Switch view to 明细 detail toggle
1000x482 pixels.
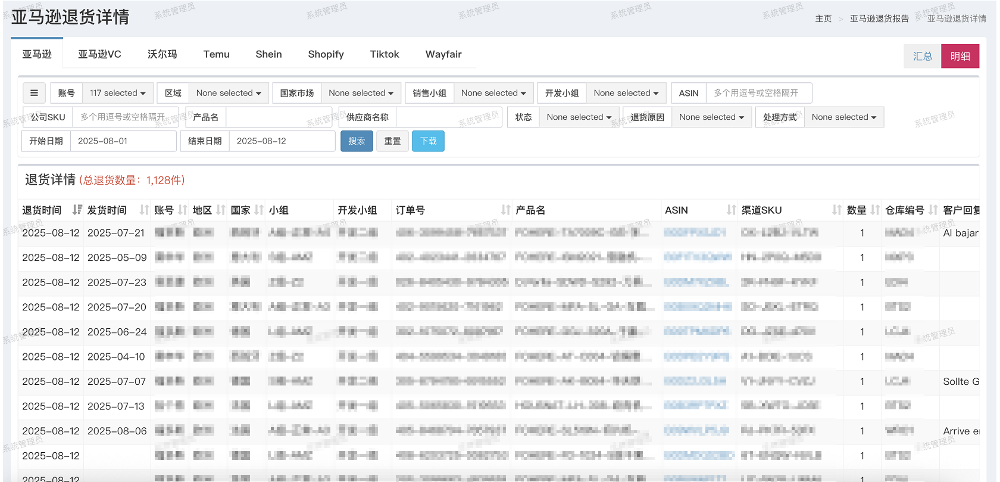(x=960, y=56)
